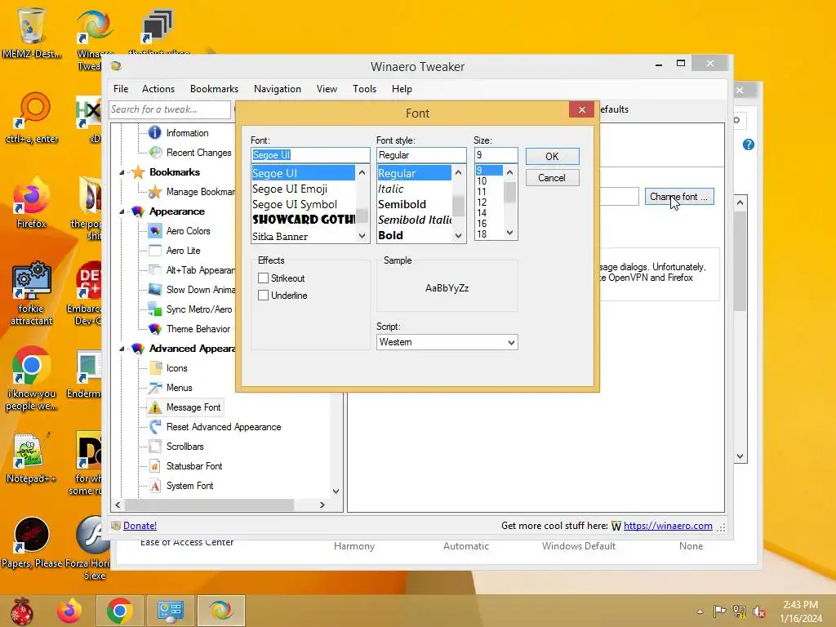
Task: Click the Change font button
Action: tap(678, 197)
